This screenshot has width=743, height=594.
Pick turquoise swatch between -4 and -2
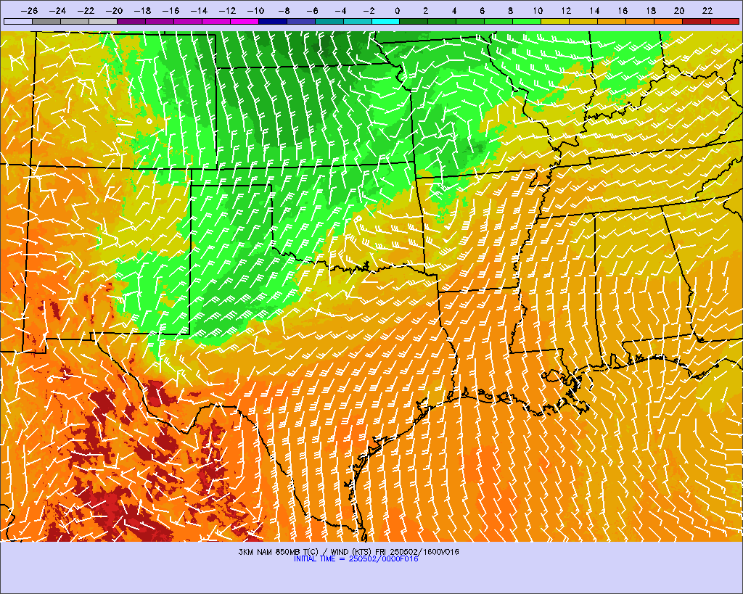(357, 21)
